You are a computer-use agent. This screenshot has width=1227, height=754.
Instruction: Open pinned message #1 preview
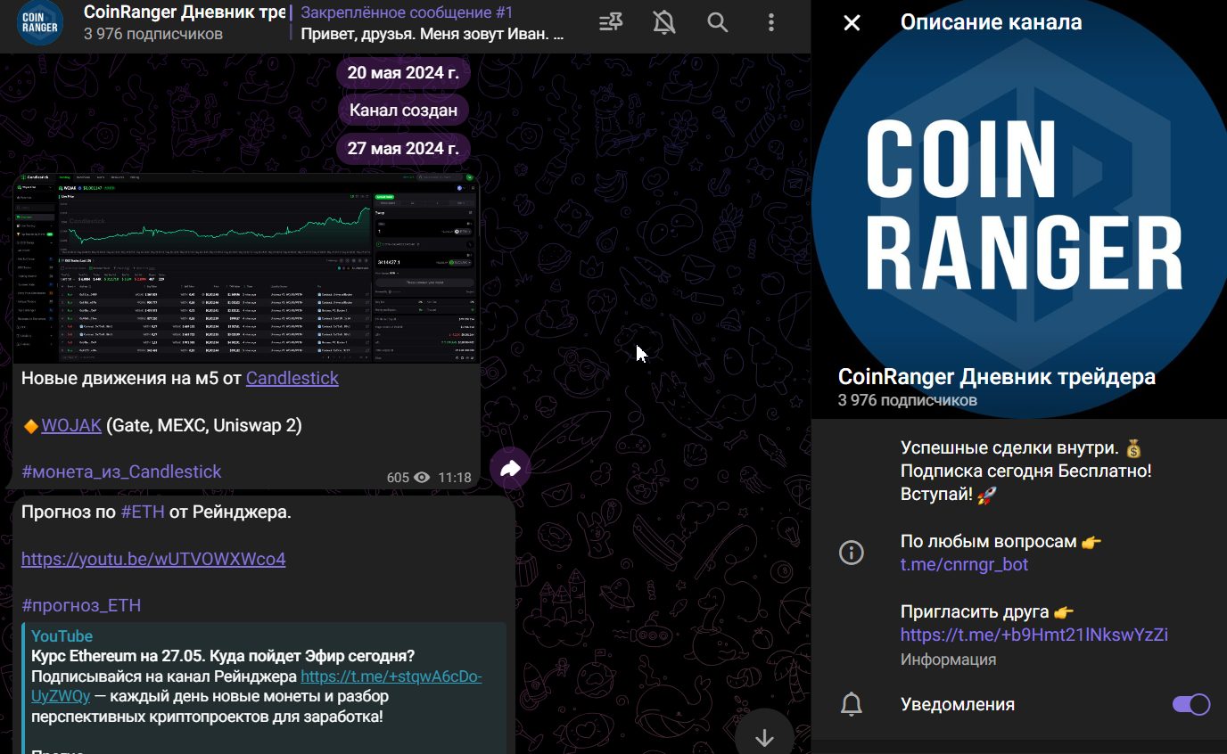(x=432, y=24)
